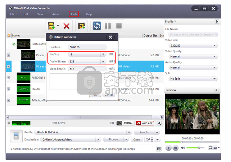Click the Duration field in calculator
The height and width of the screenshot is (162, 231).
[87, 47]
